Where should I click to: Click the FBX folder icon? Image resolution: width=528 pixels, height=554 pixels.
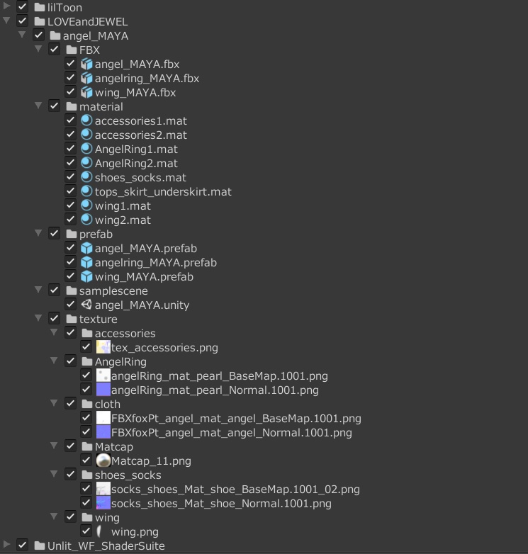(x=71, y=50)
